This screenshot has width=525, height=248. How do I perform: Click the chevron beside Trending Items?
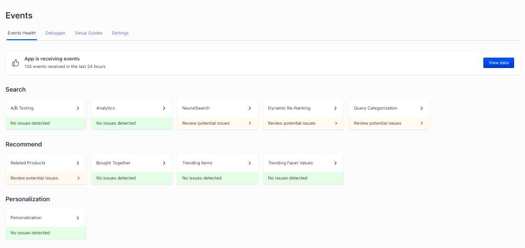(249, 163)
